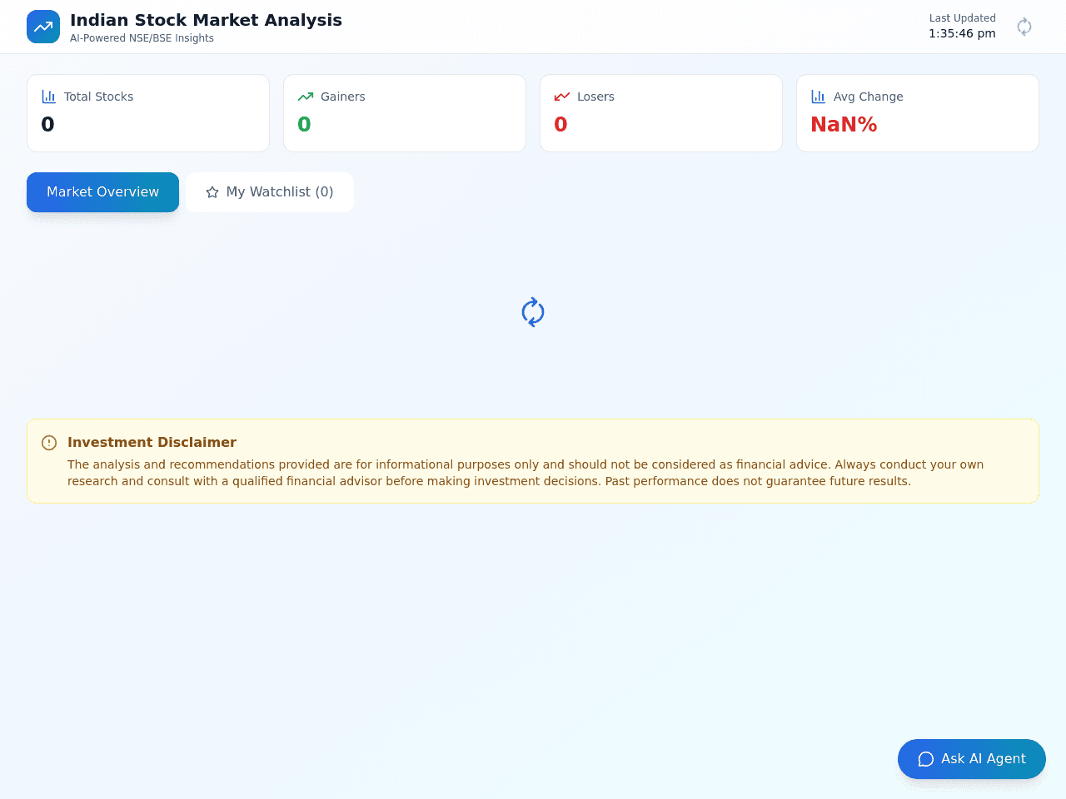Click the Losers label
Image resolution: width=1066 pixels, height=799 pixels.
(x=595, y=97)
